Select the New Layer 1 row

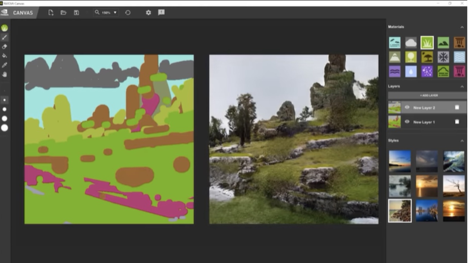click(426, 122)
